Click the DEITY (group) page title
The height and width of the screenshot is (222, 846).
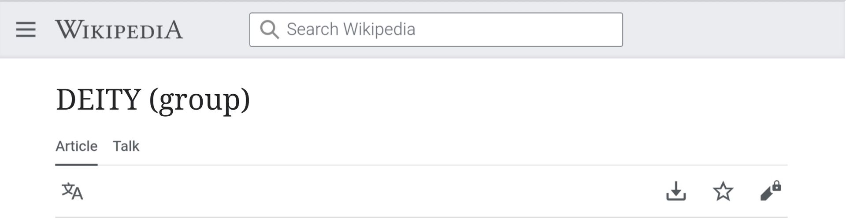point(153,100)
